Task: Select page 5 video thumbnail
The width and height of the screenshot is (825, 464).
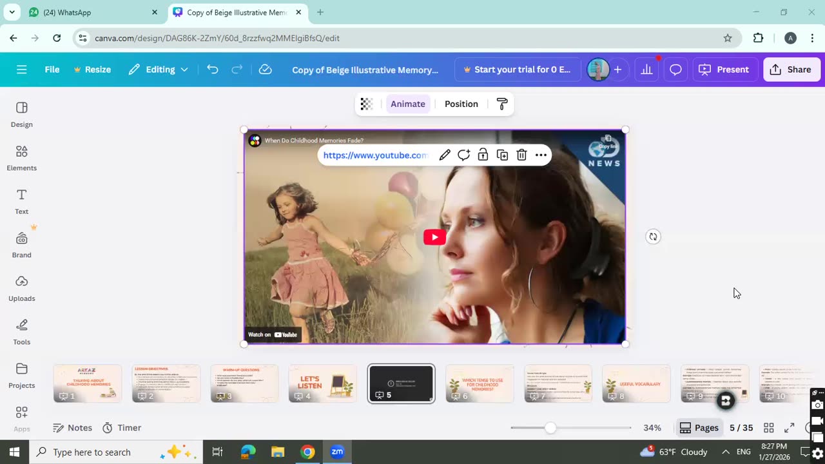Action: 402,383
